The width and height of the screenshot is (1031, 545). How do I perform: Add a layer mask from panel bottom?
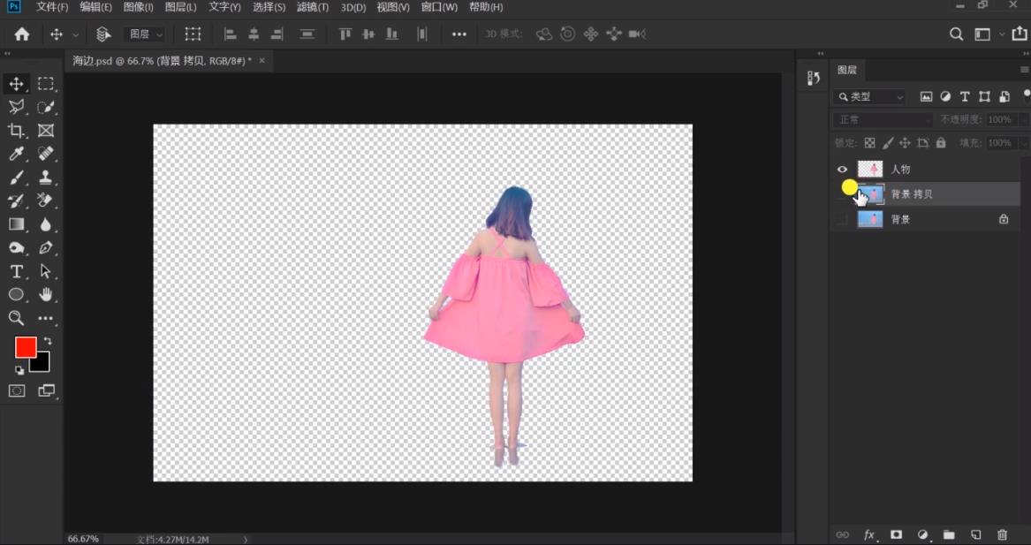(896, 534)
